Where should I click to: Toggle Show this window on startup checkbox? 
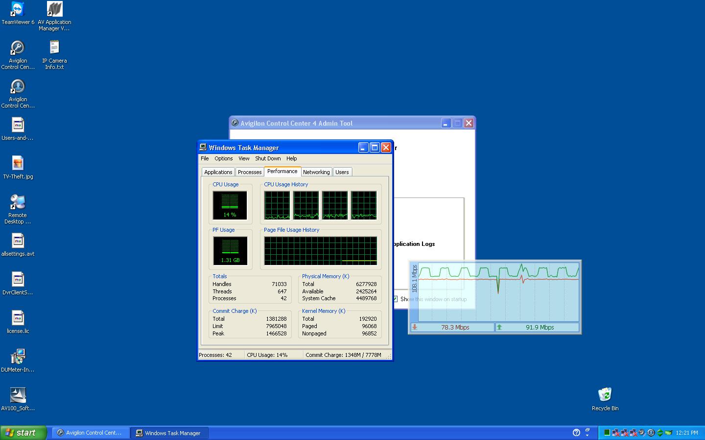[395, 299]
